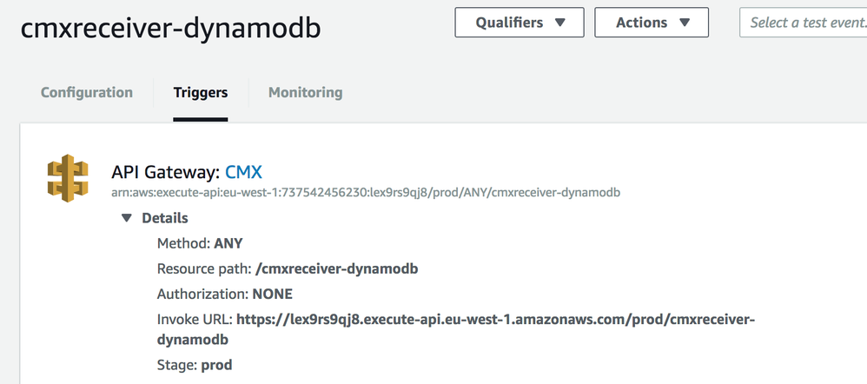
Task: Click the Details section label
Action: (x=165, y=218)
